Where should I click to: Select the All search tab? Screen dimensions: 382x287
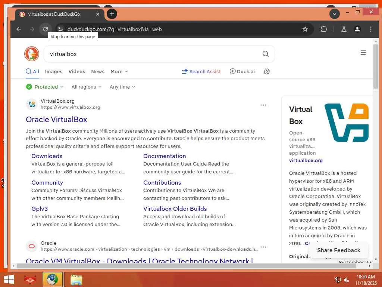32,71
